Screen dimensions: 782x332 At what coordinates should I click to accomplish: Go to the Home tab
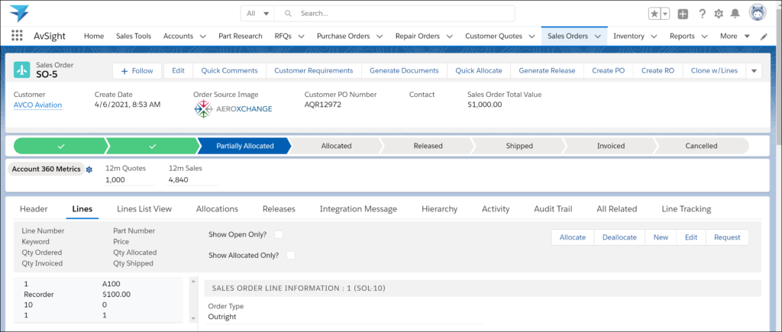[94, 36]
